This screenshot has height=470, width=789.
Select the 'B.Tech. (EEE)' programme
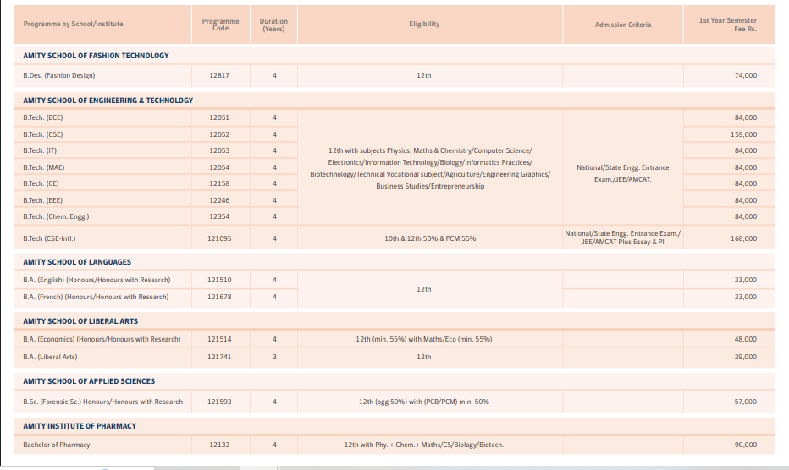tap(43, 200)
